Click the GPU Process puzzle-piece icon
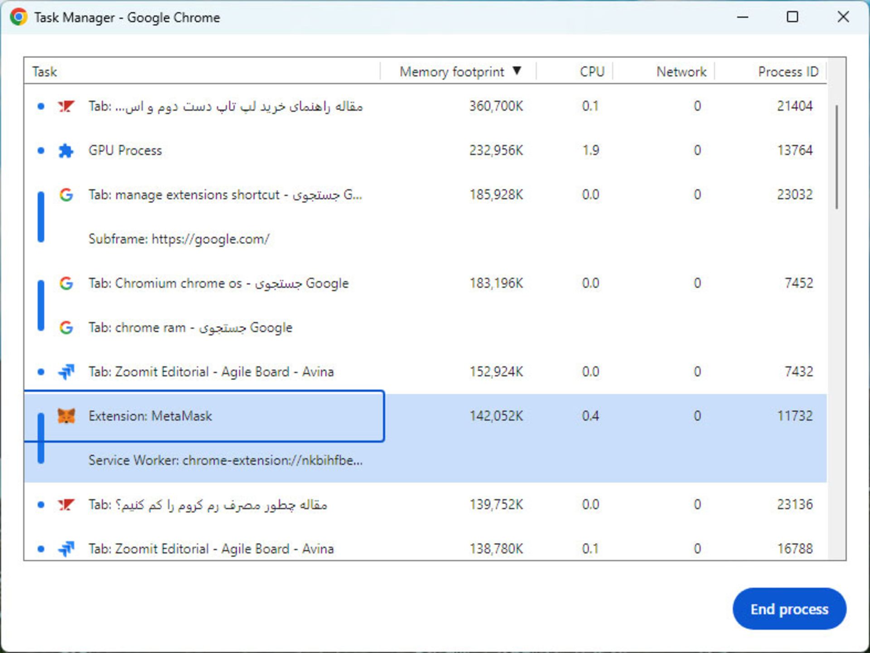This screenshot has width=870, height=653. [x=66, y=150]
